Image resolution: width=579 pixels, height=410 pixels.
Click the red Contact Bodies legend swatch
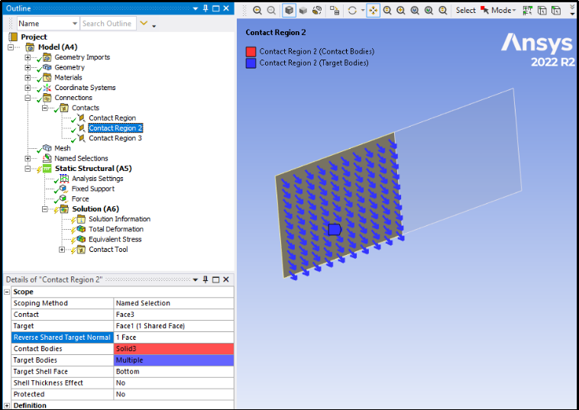pos(251,52)
